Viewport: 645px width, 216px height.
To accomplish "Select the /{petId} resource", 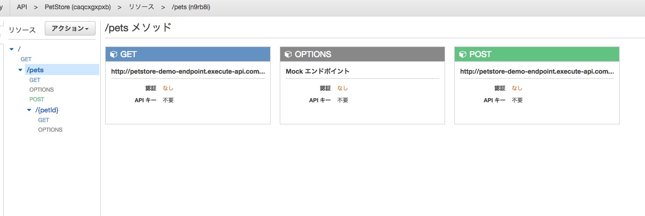I will pos(47,110).
